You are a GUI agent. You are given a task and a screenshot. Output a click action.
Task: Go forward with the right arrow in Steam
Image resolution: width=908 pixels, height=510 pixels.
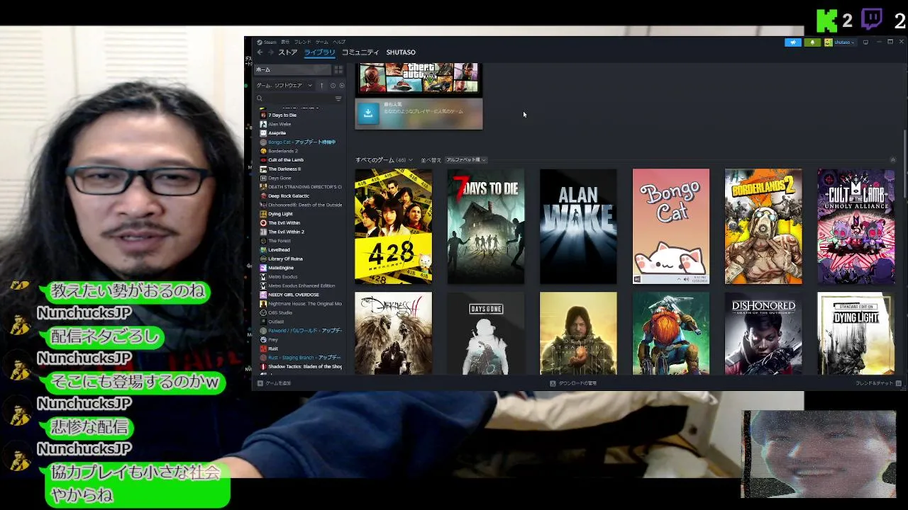pos(270,52)
